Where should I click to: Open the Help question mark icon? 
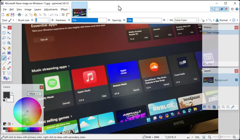point(237,9)
